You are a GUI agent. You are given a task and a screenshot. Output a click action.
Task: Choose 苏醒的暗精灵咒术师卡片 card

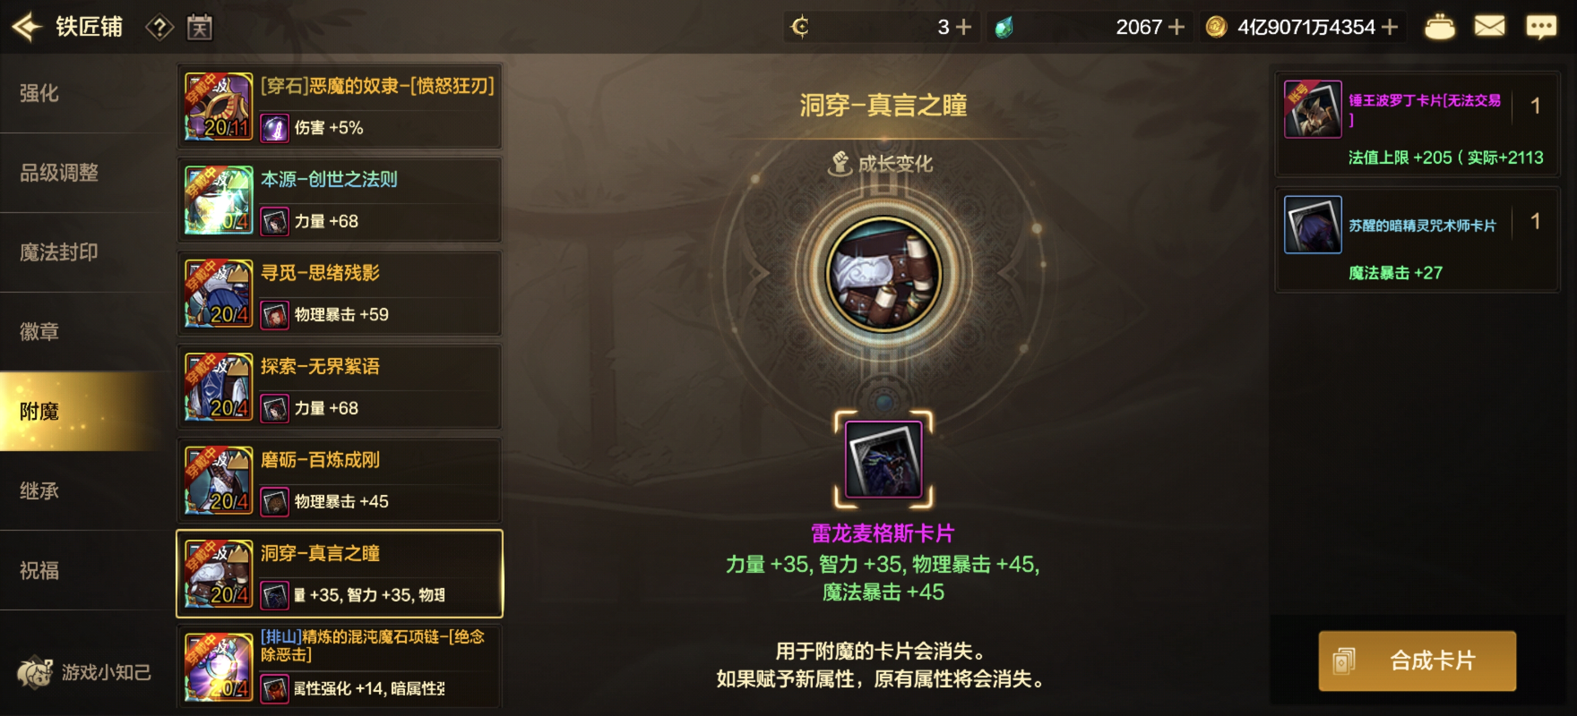pyautogui.click(x=1417, y=240)
